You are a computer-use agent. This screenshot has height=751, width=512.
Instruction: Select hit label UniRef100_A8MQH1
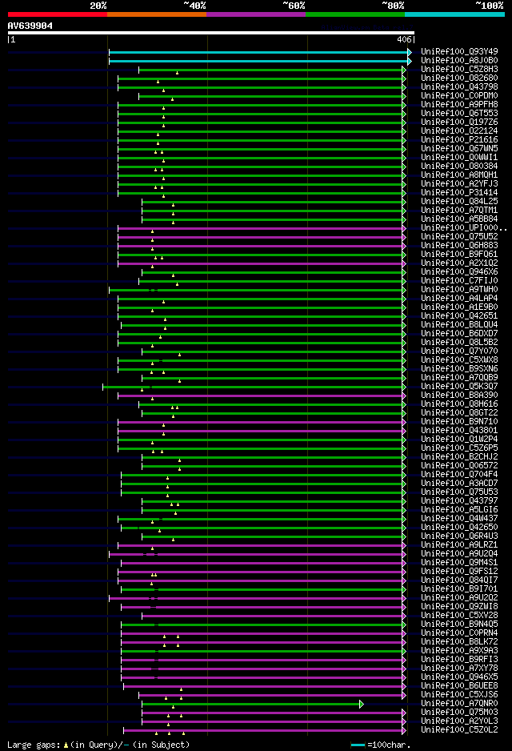459,175
